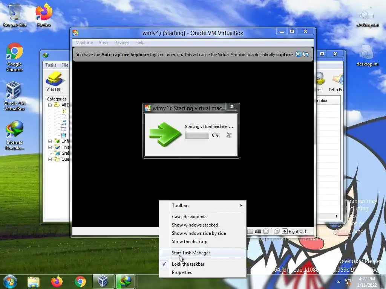Select the Video category film icon
Screen dimensions: 386x289
pyautogui.click(x=64, y=135)
